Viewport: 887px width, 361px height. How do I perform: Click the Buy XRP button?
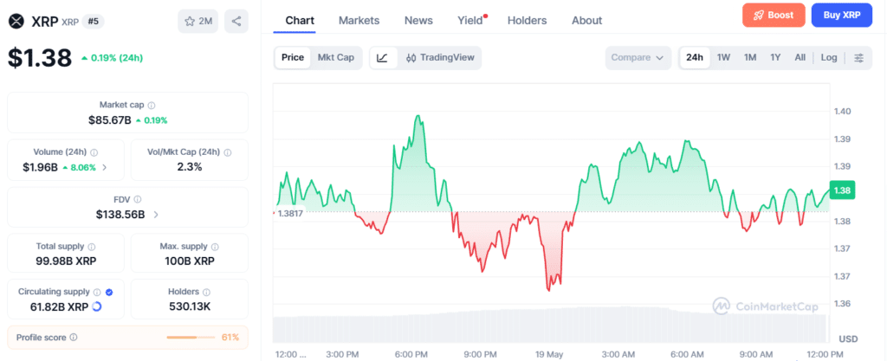(x=842, y=16)
